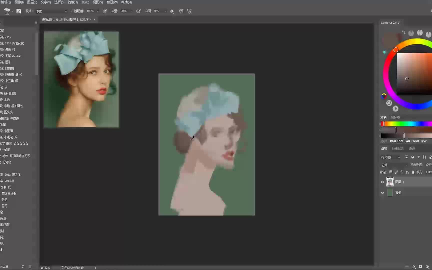Open 不透明度 opacity dropdown arrow in options bar

[98, 11]
